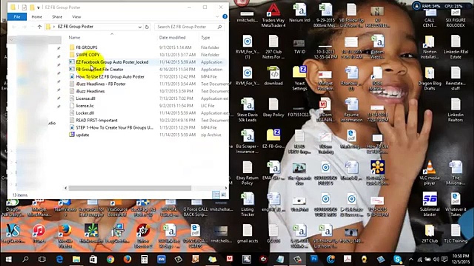This screenshot has height=266, width=474.
Task: Open the File Explorer help icon
Action: [225, 17]
